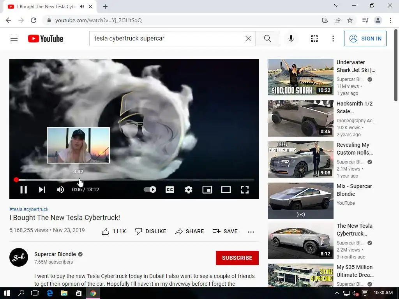Click the #tesla hashtag

click(16, 209)
